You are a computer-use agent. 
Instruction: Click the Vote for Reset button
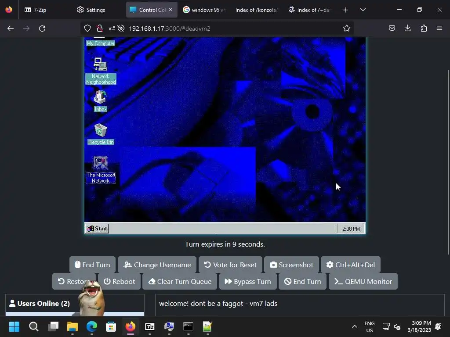230,265
